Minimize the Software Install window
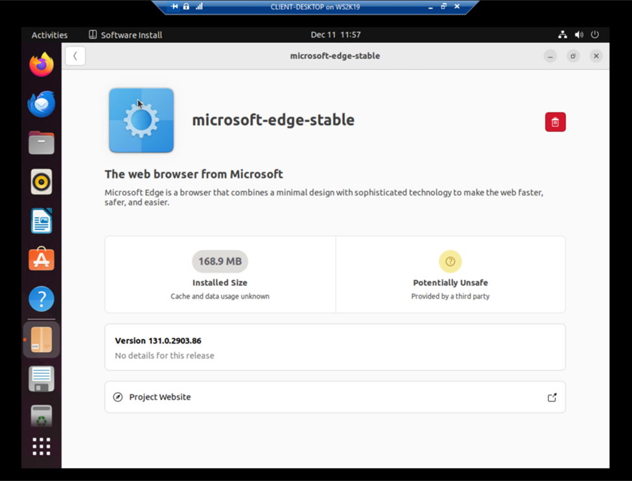Viewport: 632px width, 481px height. (550, 56)
